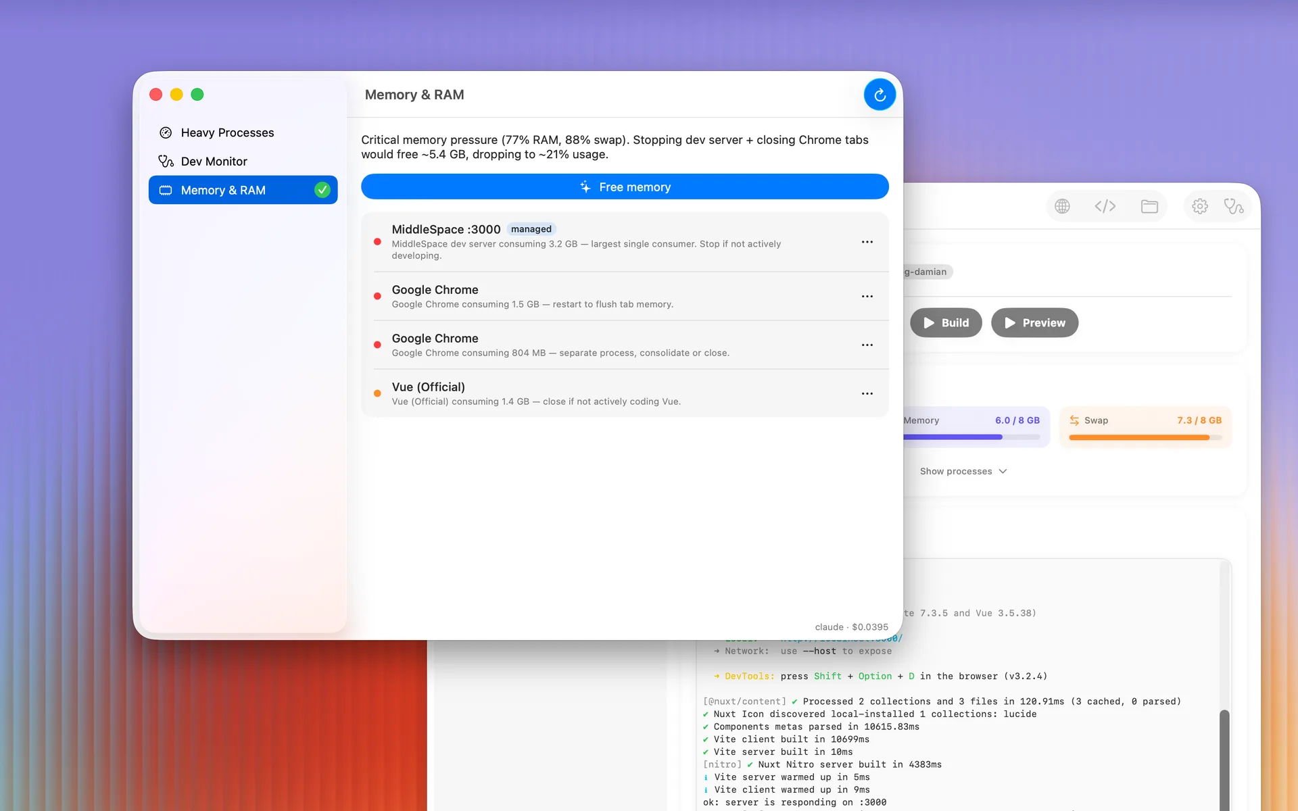Click the Memory & RAM chip icon in sidebar
1298x811 pixels.
166,191
